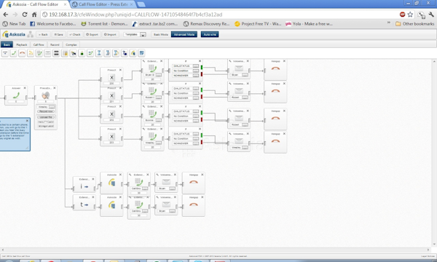
Task: Remove the Answer node with its X
Action: (x=25, y=88)
